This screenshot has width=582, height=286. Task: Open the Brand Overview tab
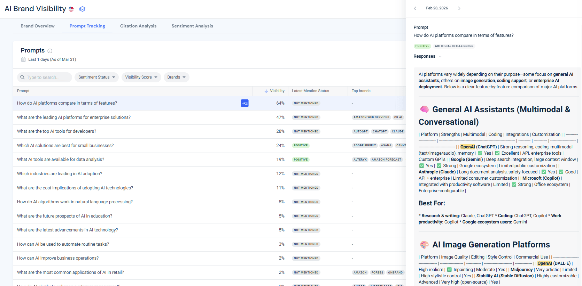(x=38, y=26)
